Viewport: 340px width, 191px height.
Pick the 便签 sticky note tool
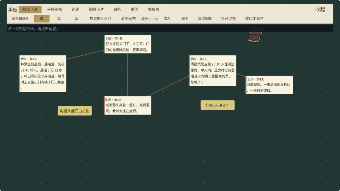pos(134,9)
